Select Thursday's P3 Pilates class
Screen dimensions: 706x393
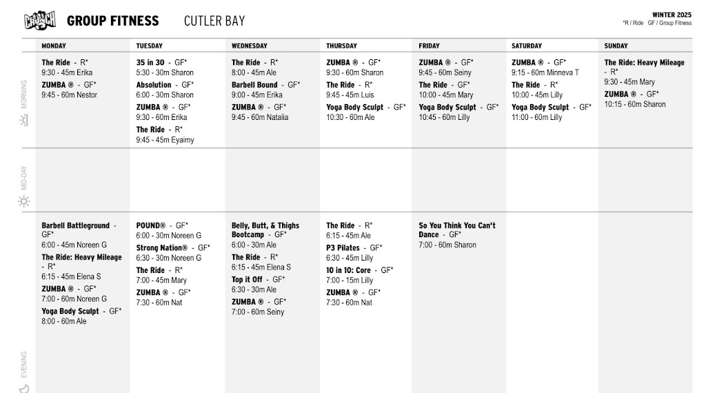(x=343, y=248)
